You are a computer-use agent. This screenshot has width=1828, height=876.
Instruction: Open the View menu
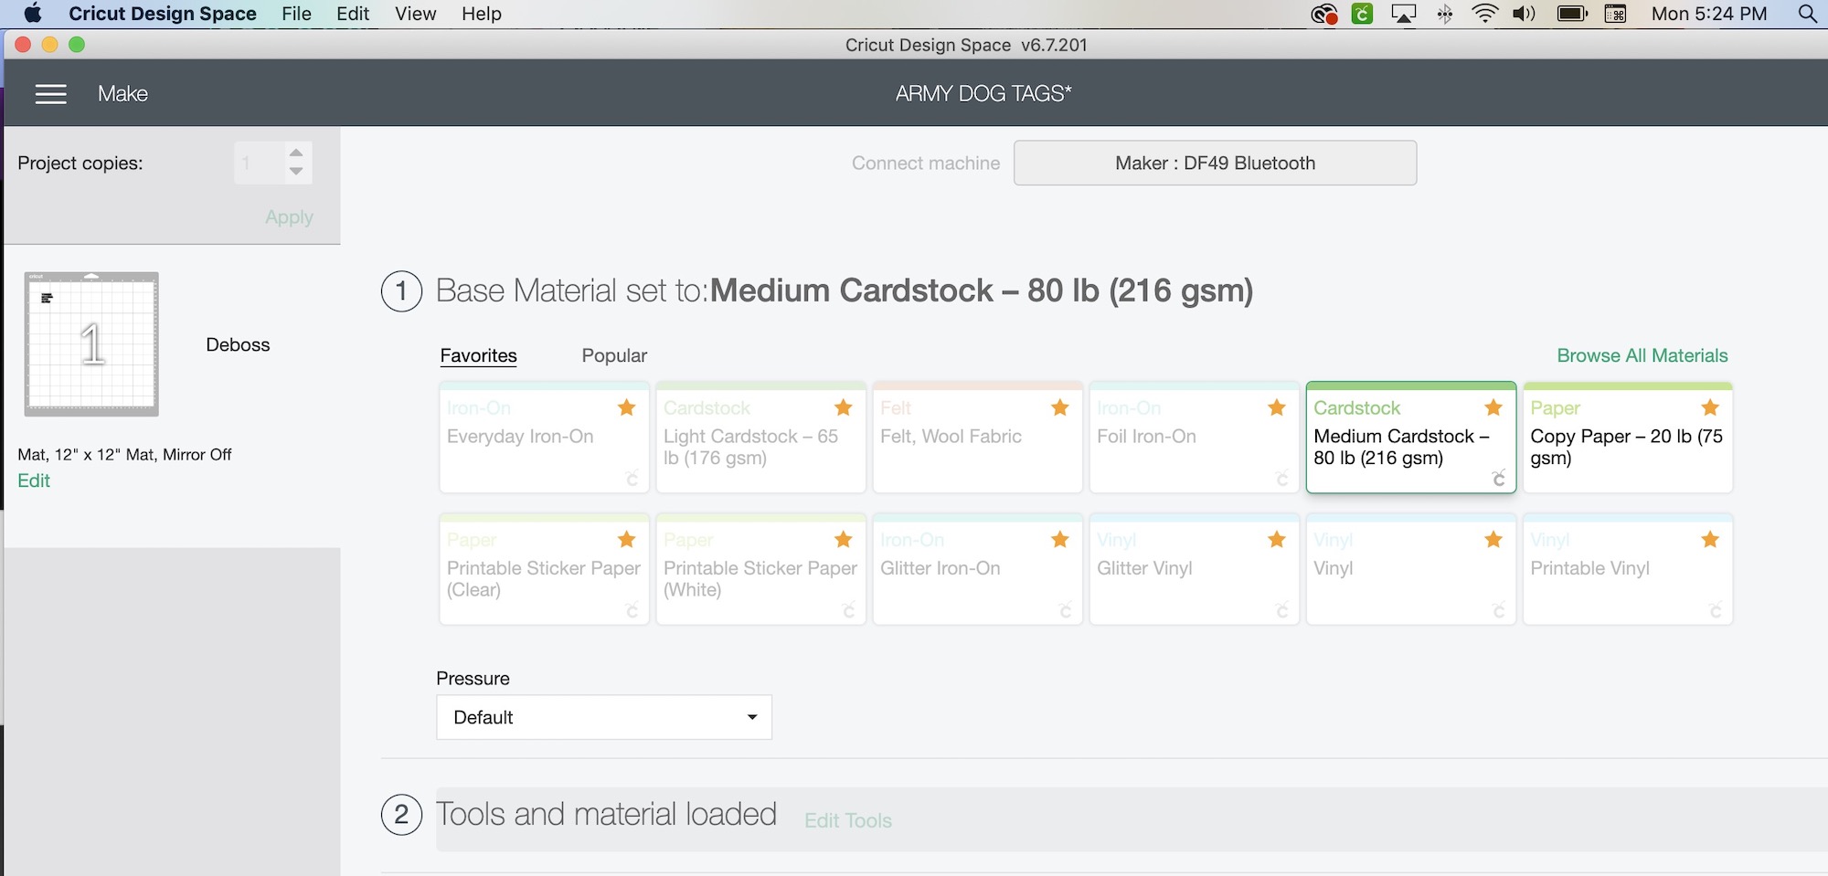415,14
